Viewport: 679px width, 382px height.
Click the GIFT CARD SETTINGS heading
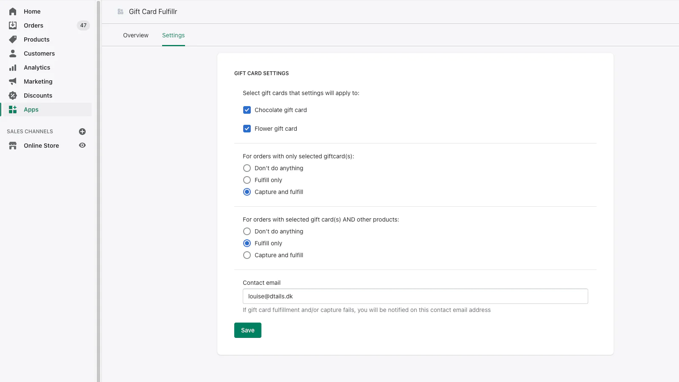pyautogui.click(x=261, y=73)
